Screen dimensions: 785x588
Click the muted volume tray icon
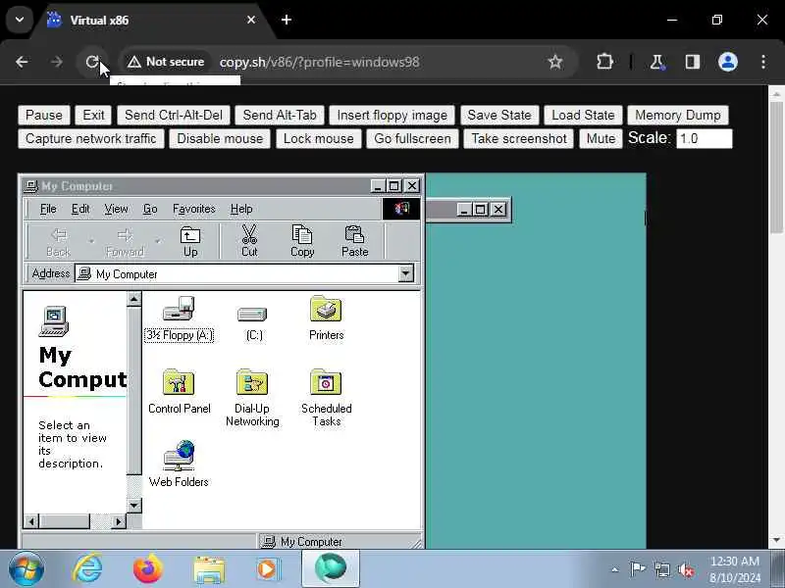click(685, 569)
